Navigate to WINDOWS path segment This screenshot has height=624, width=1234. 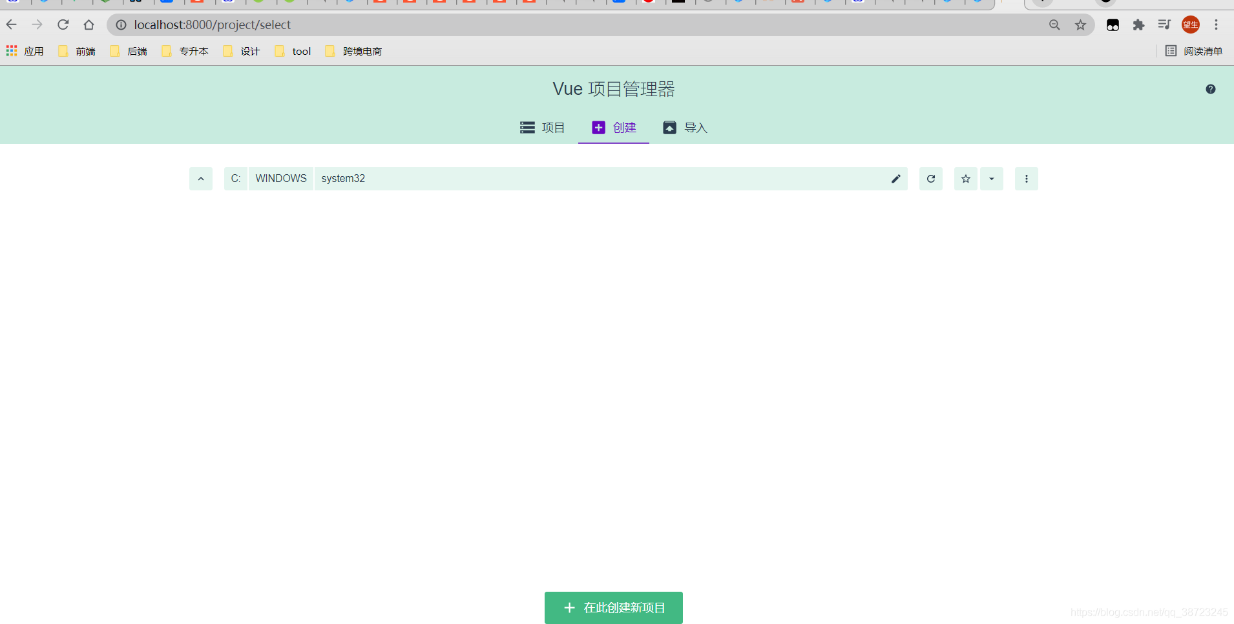tap(281, 179)
